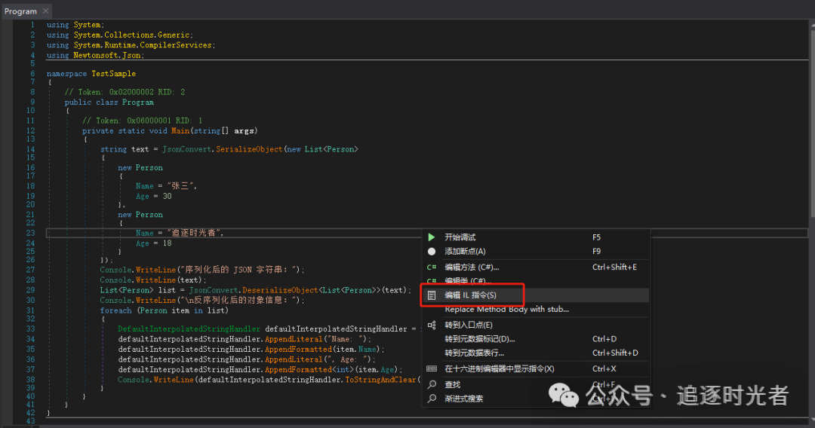Click the magnifier icon beside 查找
This screenshot has height=428, width=815.
(432, 384)
